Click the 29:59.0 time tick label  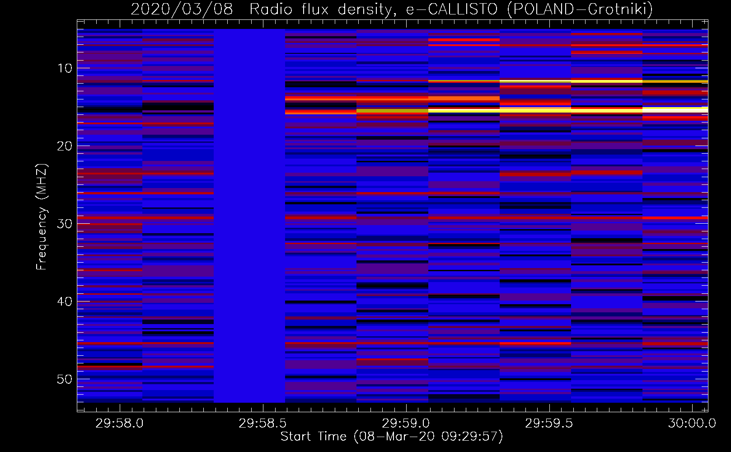pyautogui.click(x=406, y=423)
